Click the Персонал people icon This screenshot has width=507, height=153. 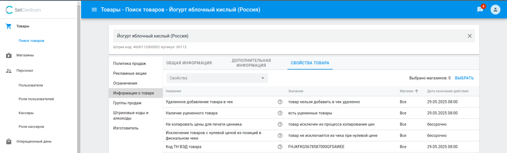[x=9, y=71]
